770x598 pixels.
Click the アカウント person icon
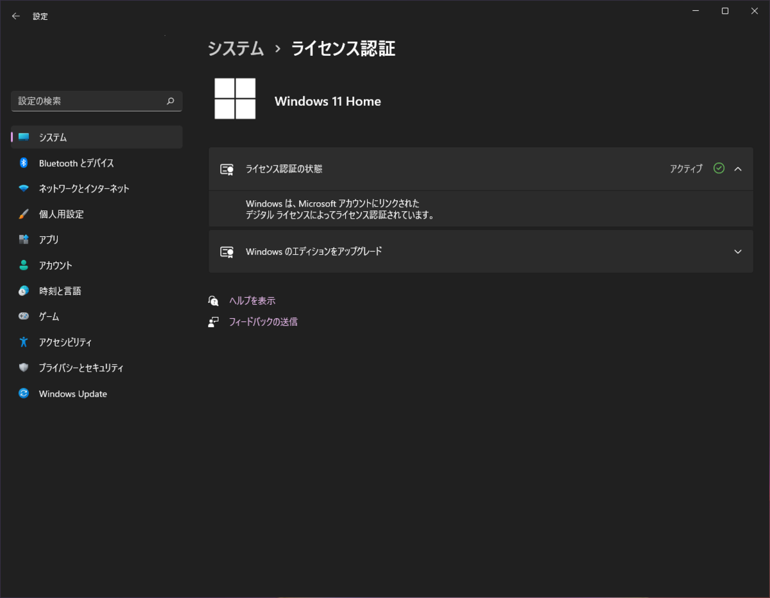(24, 266)
